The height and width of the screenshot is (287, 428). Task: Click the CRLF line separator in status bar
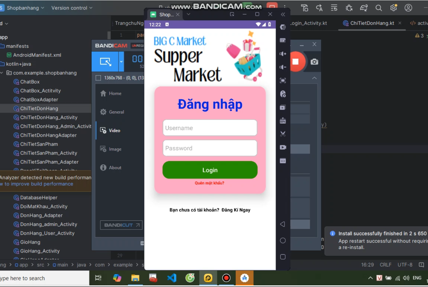[386, 265]
